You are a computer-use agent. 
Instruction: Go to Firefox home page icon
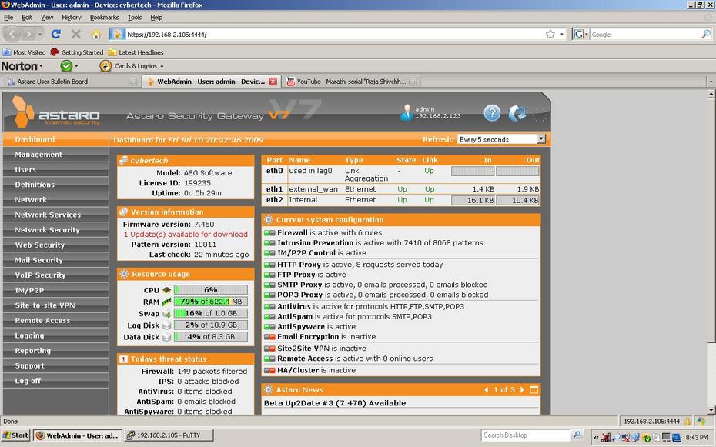pyautogui.click(x=96, y=34)
